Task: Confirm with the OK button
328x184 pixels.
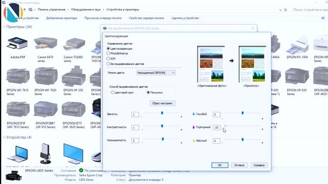Action: tap(220, 165)
